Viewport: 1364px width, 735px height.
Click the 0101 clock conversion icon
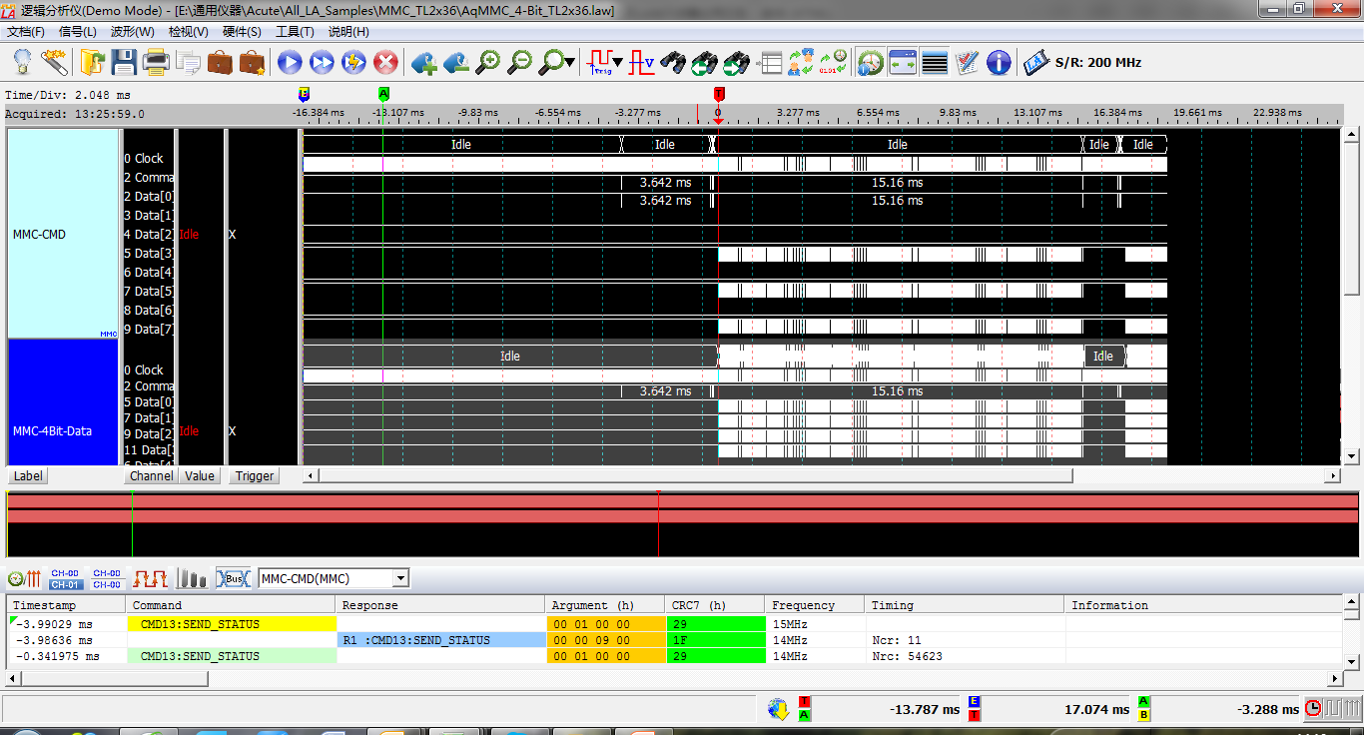tap(833, 63)
